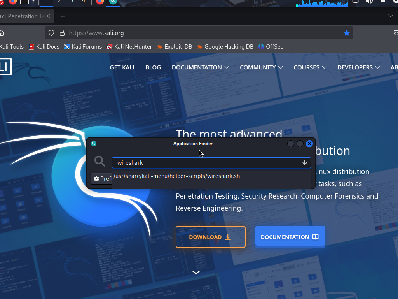Click the Pocket icon beside the address bar
This screenshot has height=299, width=398.
[x=395, y=33]
